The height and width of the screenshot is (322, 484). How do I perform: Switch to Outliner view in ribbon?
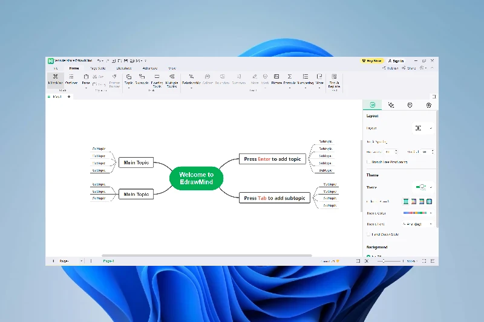tap(71, 80)
